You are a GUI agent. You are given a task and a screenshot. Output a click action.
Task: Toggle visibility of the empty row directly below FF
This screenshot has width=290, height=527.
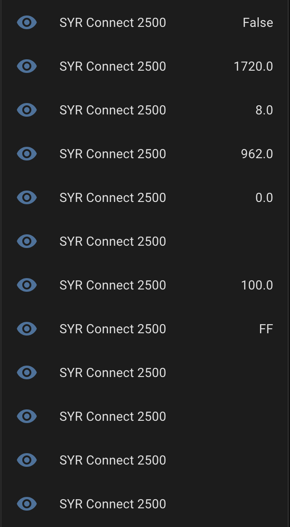27,372
